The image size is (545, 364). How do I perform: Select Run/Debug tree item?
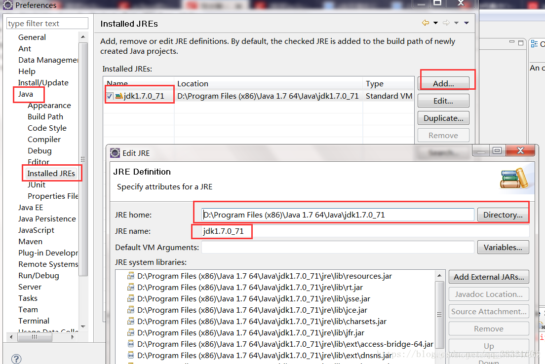[x=39, y=275]
